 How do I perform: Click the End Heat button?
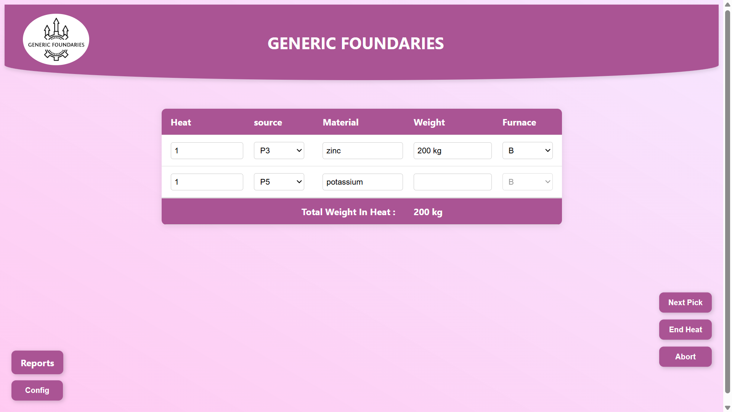pos(685,330)
